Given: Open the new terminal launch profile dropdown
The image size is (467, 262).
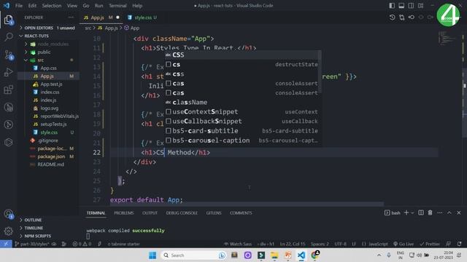Looking at the screenshot, I should [412, 213].
